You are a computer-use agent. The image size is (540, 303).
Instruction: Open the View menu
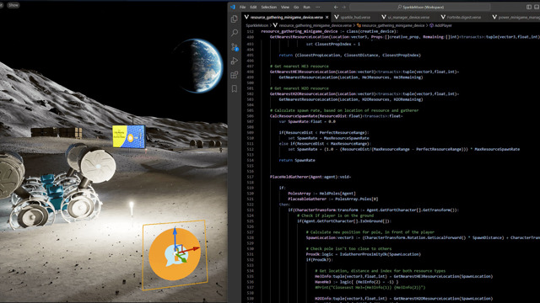point(285,7)
